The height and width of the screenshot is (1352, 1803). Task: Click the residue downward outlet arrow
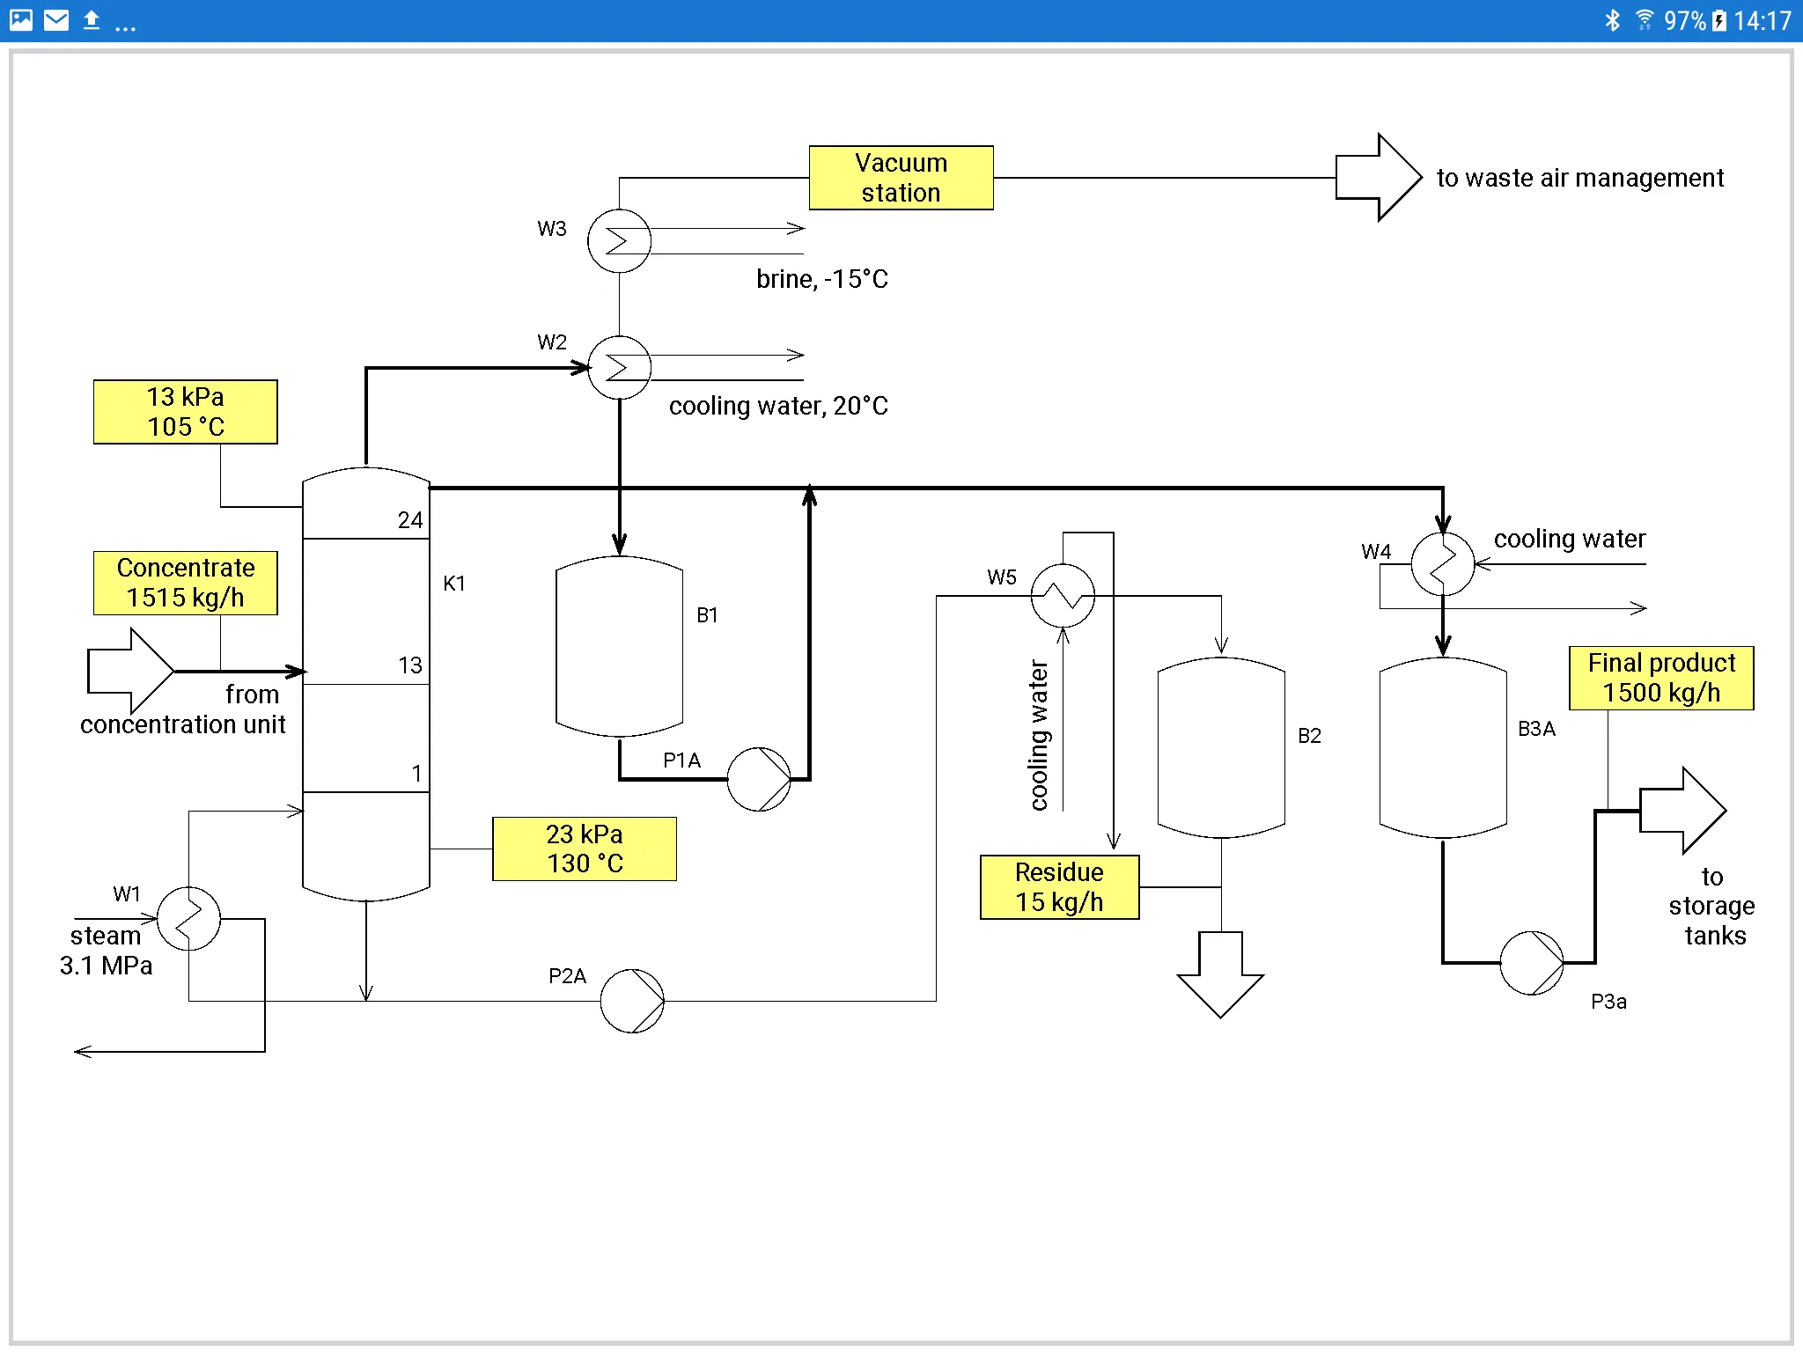click(x=1221, y=975)
